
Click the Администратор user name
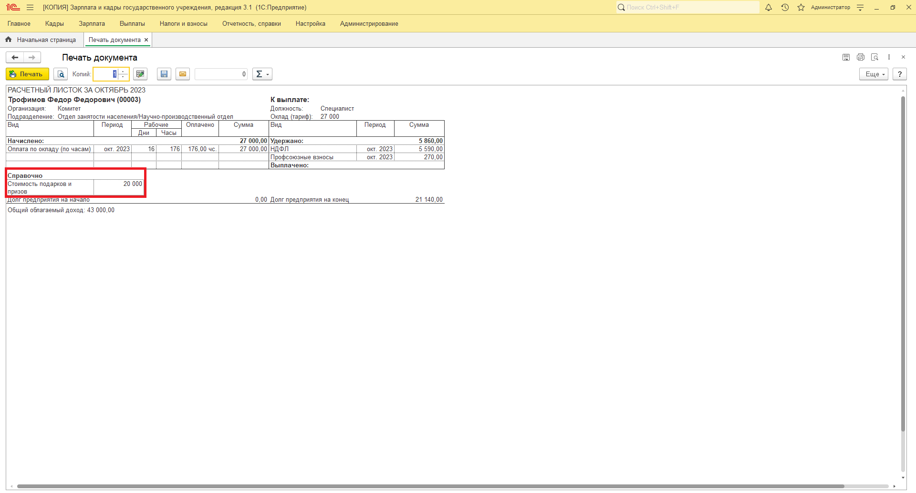pos(831,7)
